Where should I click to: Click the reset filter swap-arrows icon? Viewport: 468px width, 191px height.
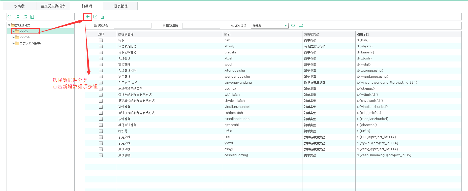point(301,26)
